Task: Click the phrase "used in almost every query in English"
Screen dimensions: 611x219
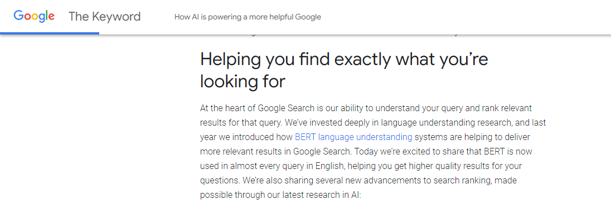Action: point(271,166)
